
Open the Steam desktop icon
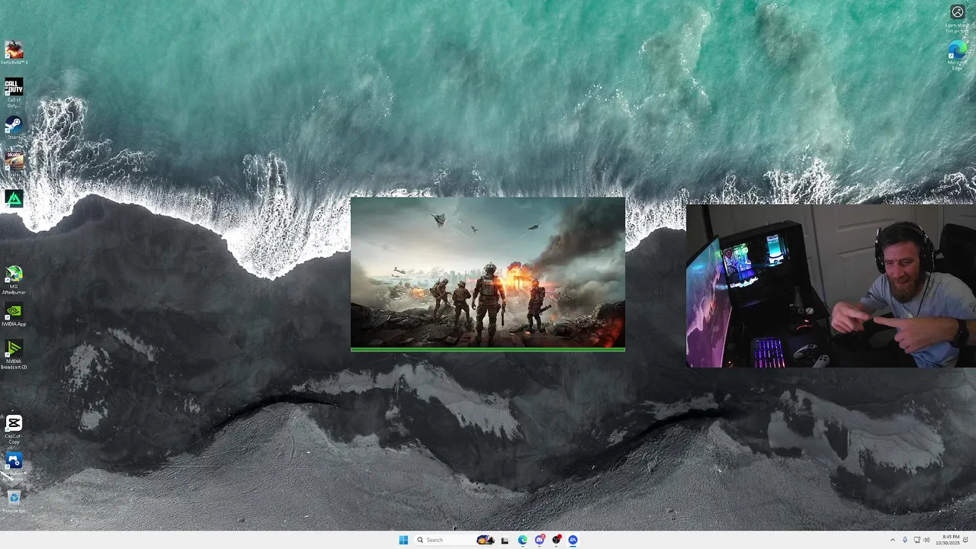pos(14,127)
